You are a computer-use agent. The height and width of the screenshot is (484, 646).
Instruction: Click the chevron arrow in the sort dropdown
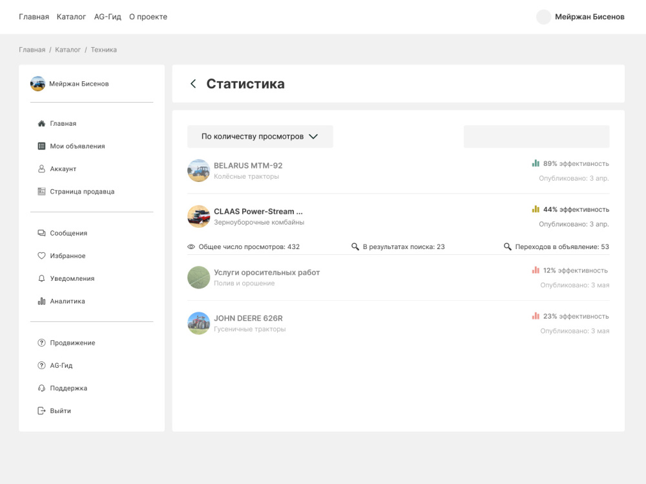313,137
